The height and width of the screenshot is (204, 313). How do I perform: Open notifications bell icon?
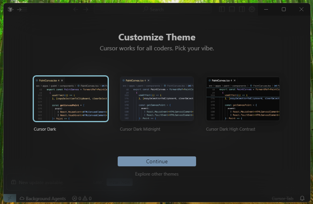tap(302, 198)
